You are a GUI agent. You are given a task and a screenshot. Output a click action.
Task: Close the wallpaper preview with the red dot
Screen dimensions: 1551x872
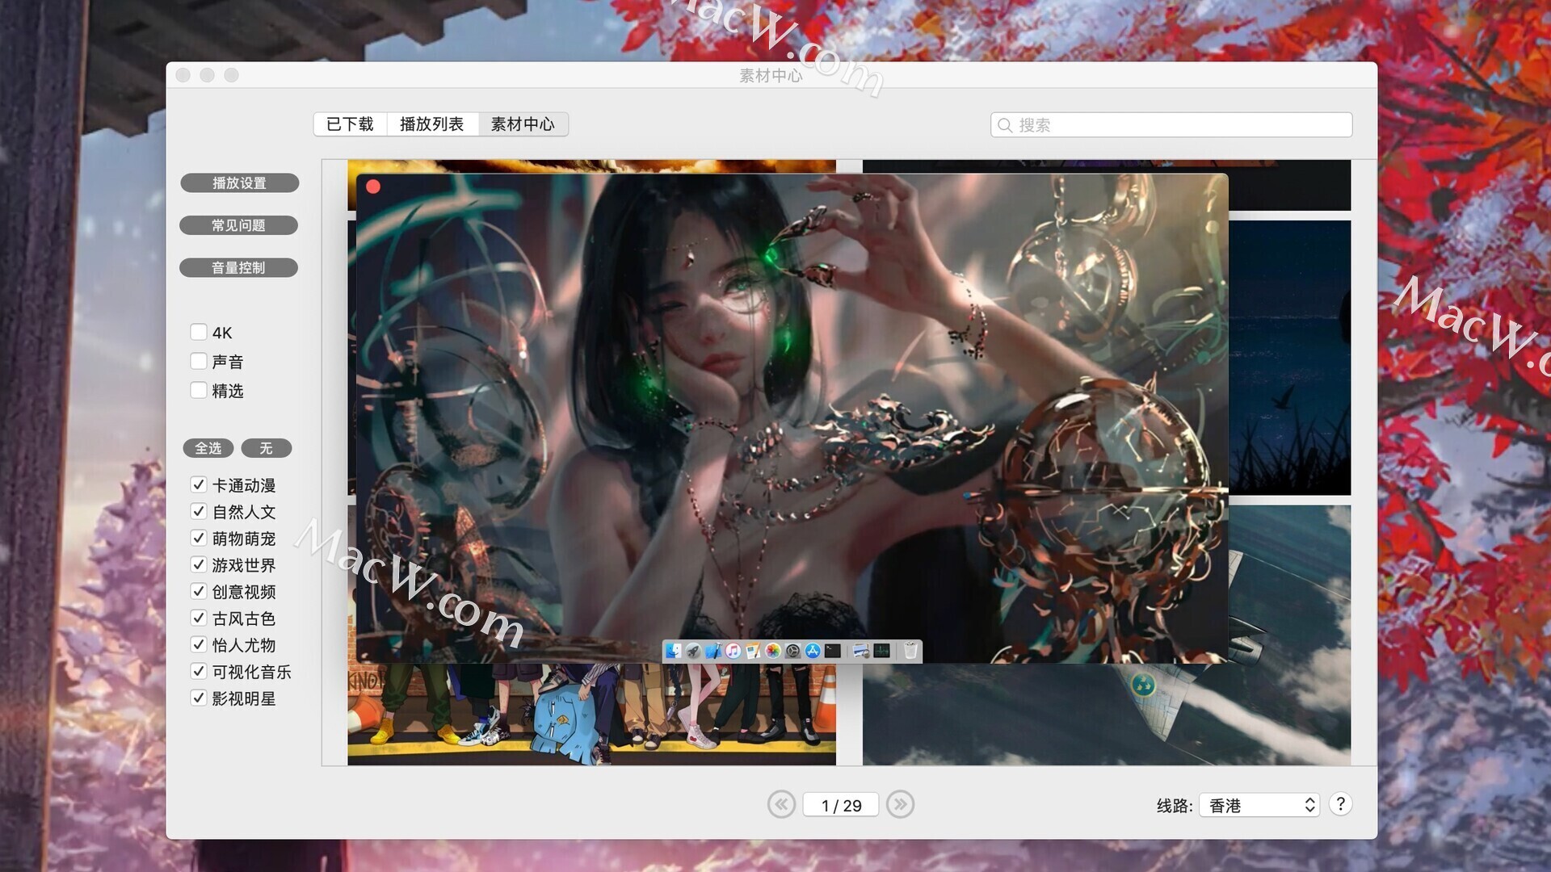[x=373, y=187]
